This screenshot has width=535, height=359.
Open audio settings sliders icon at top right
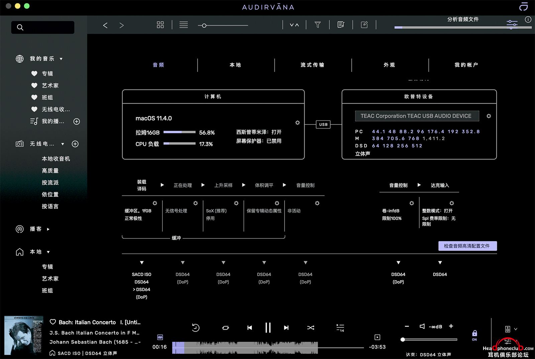click(x=512, y=24)
